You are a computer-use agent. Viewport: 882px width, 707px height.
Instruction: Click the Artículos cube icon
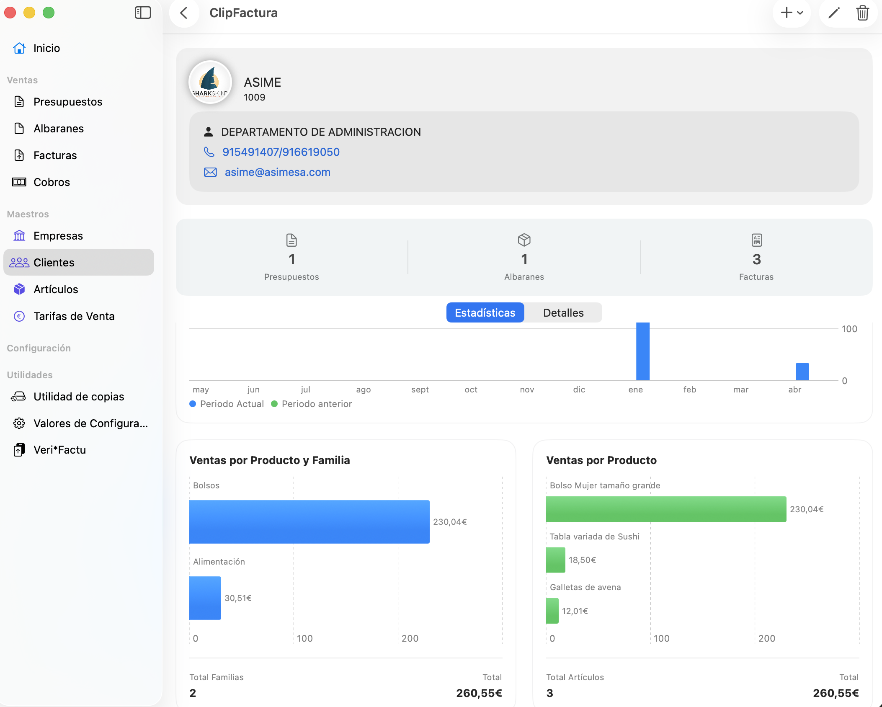pos(19,289)
